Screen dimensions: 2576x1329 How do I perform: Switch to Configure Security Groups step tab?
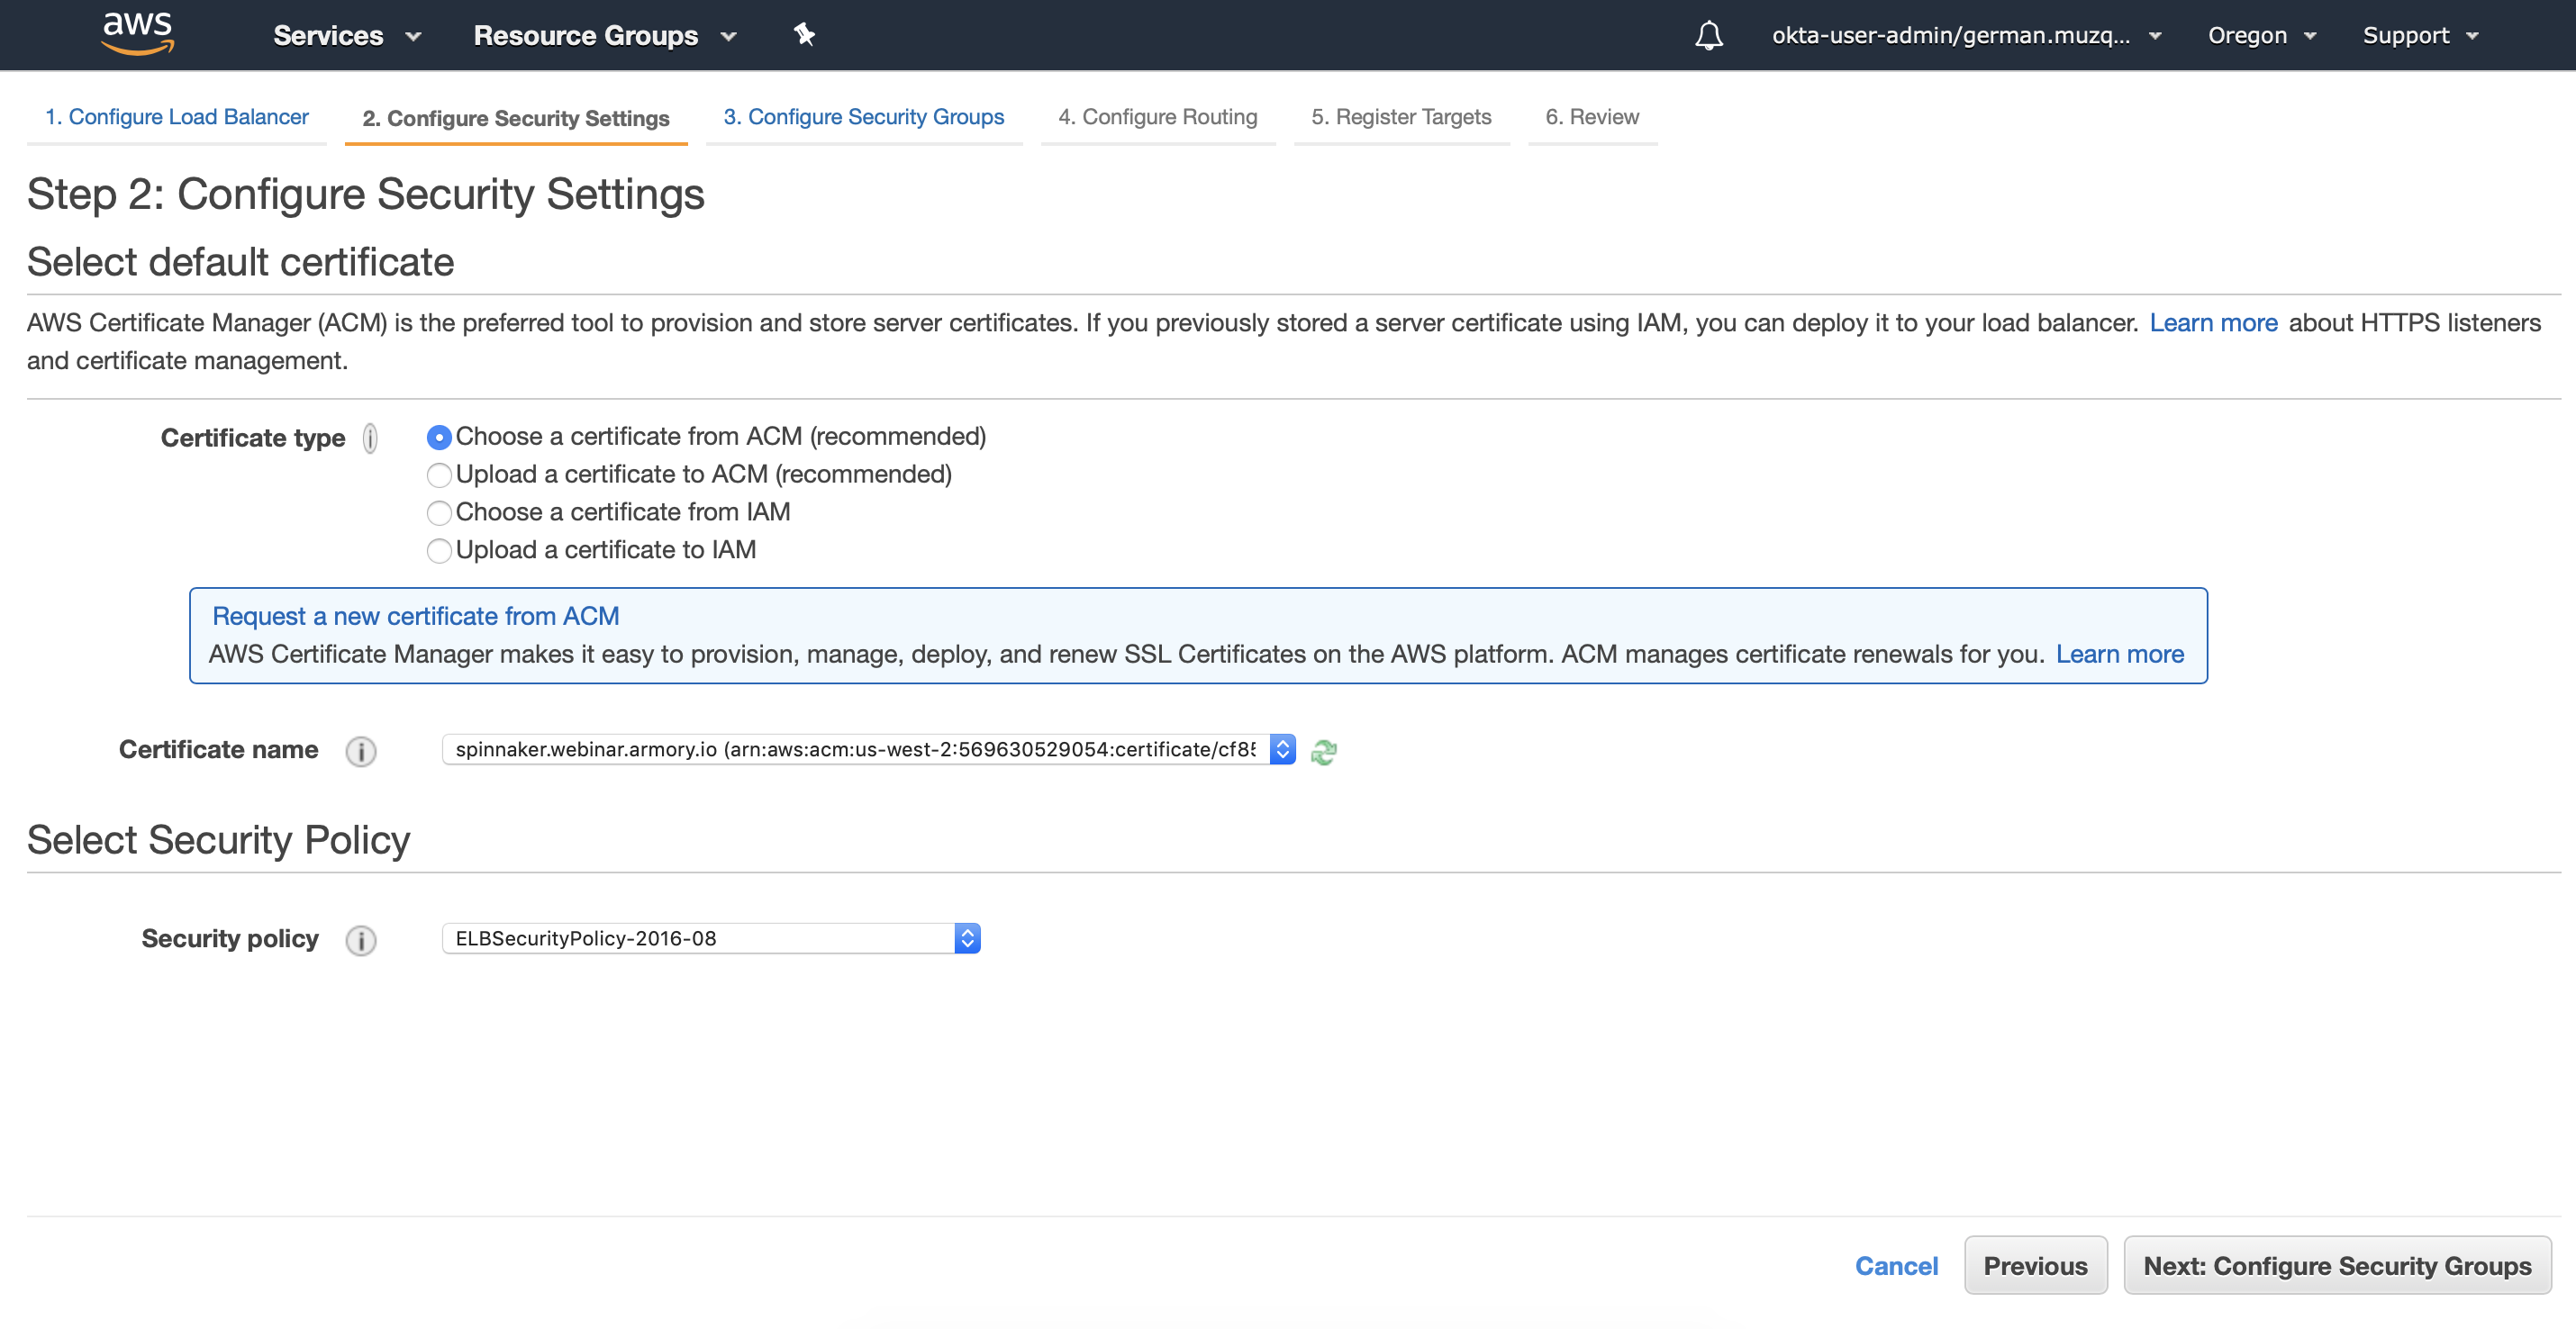(863, 117)
